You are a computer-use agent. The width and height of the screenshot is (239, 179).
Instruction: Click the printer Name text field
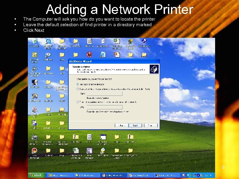[105, 93]
